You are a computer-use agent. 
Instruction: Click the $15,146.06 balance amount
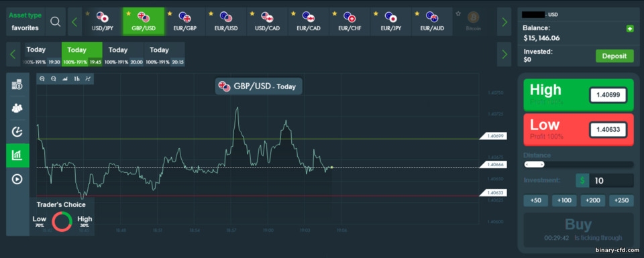coord(542,38)
